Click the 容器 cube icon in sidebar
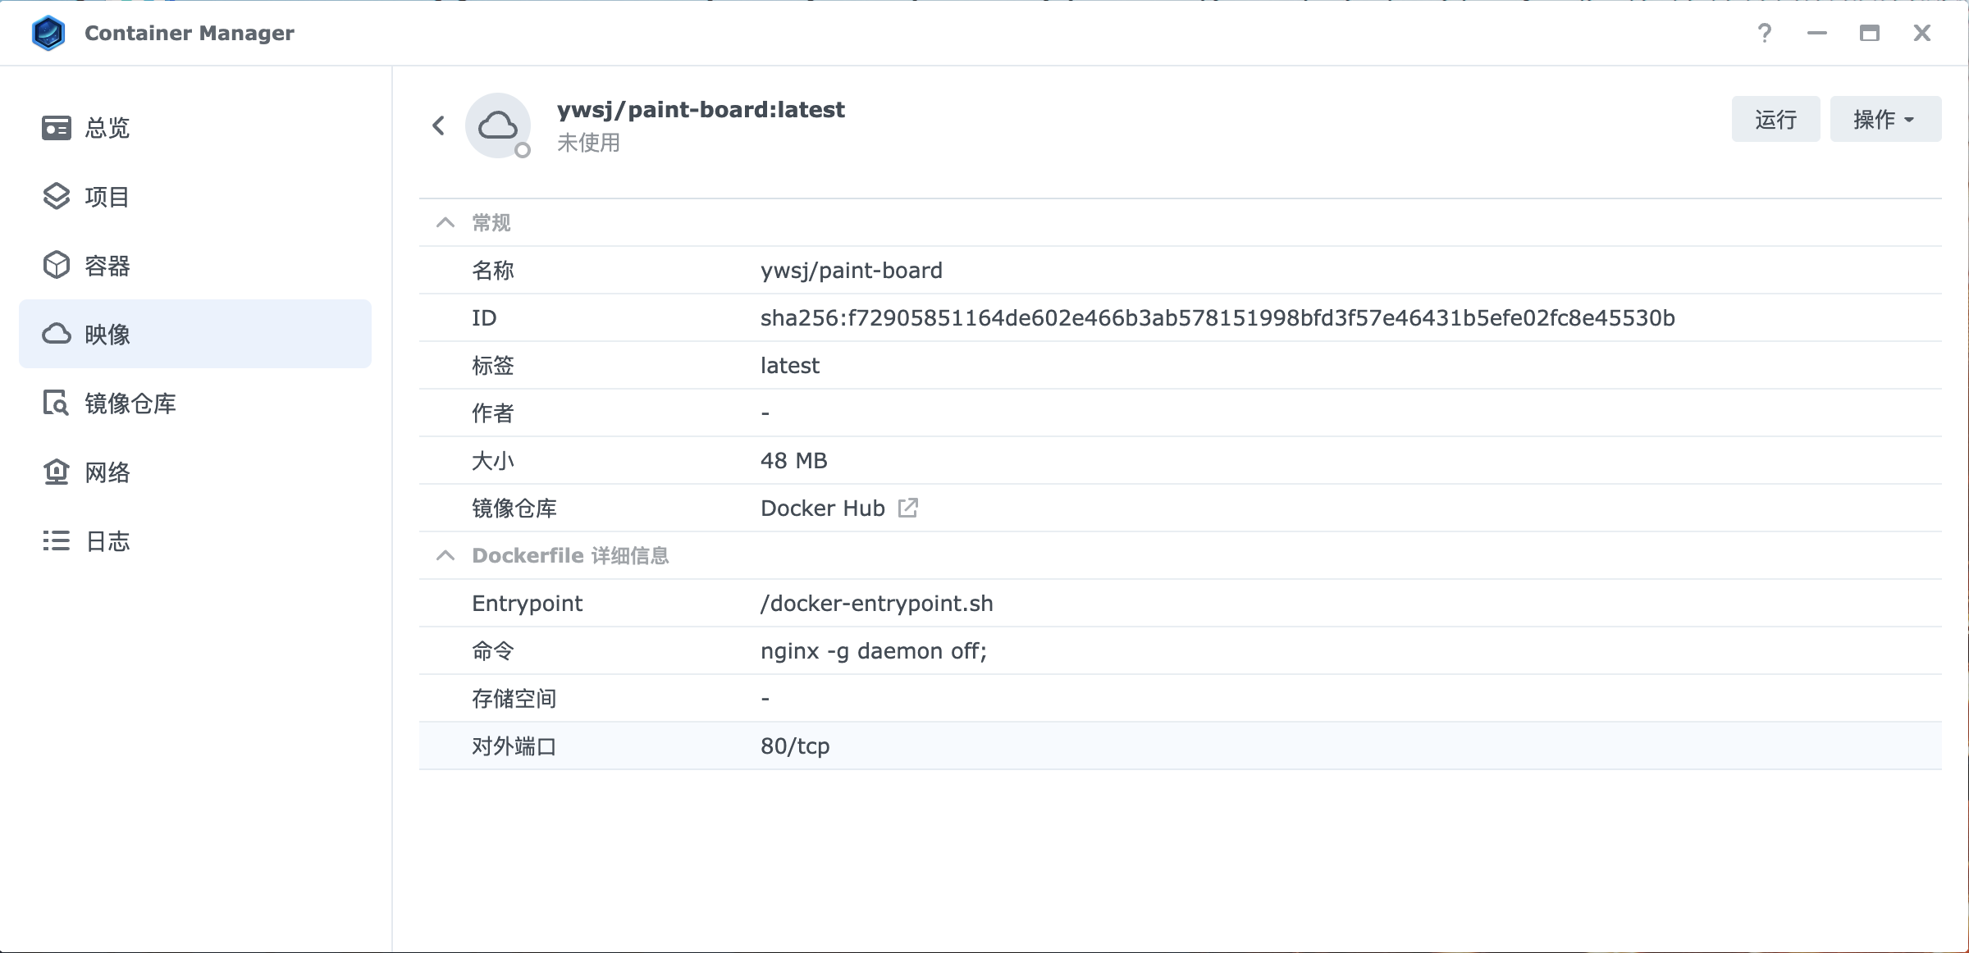 pyautogui.click(x=56, y=266)
